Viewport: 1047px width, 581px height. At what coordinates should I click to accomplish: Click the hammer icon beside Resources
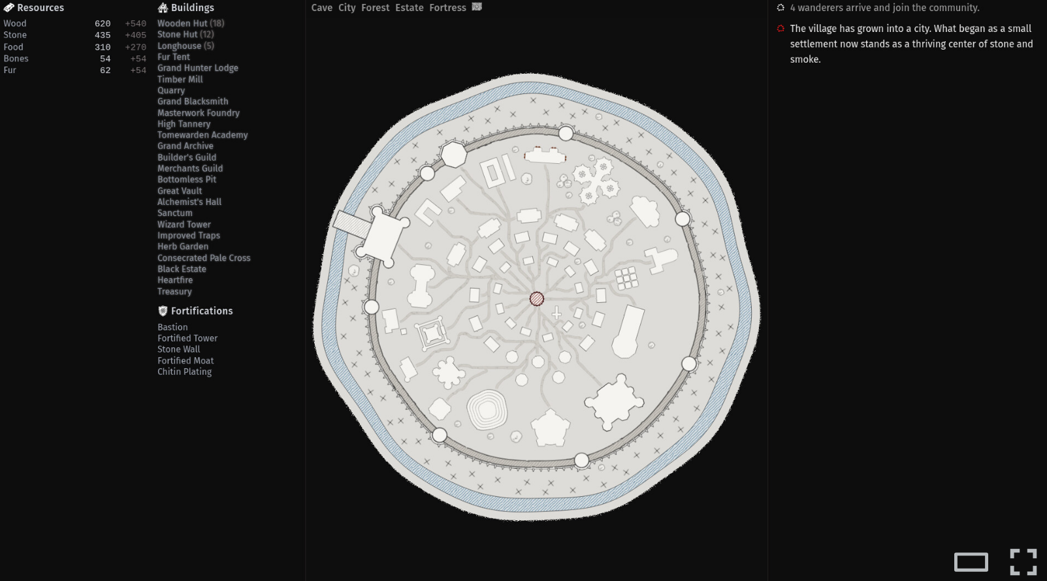8,8
